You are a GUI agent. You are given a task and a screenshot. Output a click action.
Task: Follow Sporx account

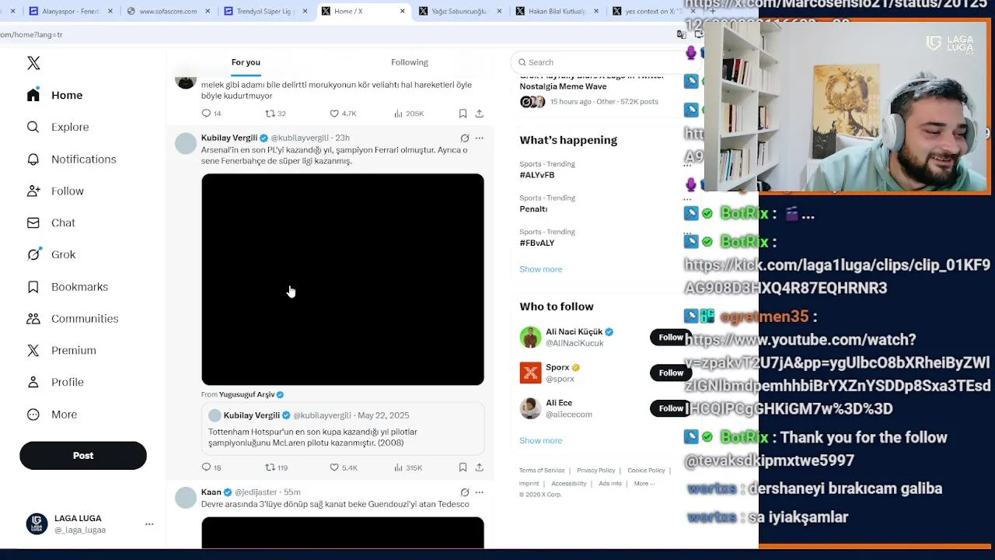[670, 373]
